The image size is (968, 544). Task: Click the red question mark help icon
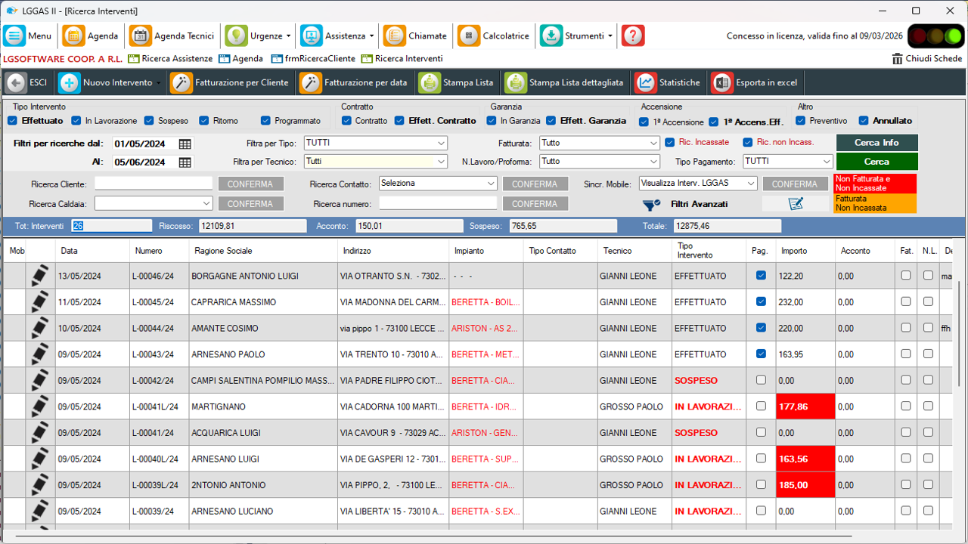click(x=633, y=36)
